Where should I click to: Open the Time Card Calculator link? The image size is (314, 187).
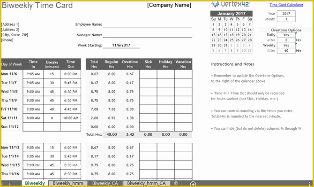point(286,5)
